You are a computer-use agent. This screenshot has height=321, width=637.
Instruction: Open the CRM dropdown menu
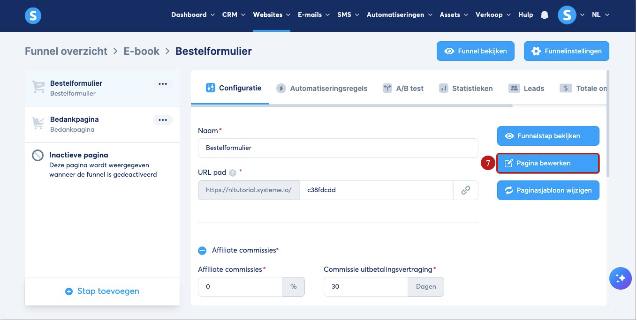234,15
